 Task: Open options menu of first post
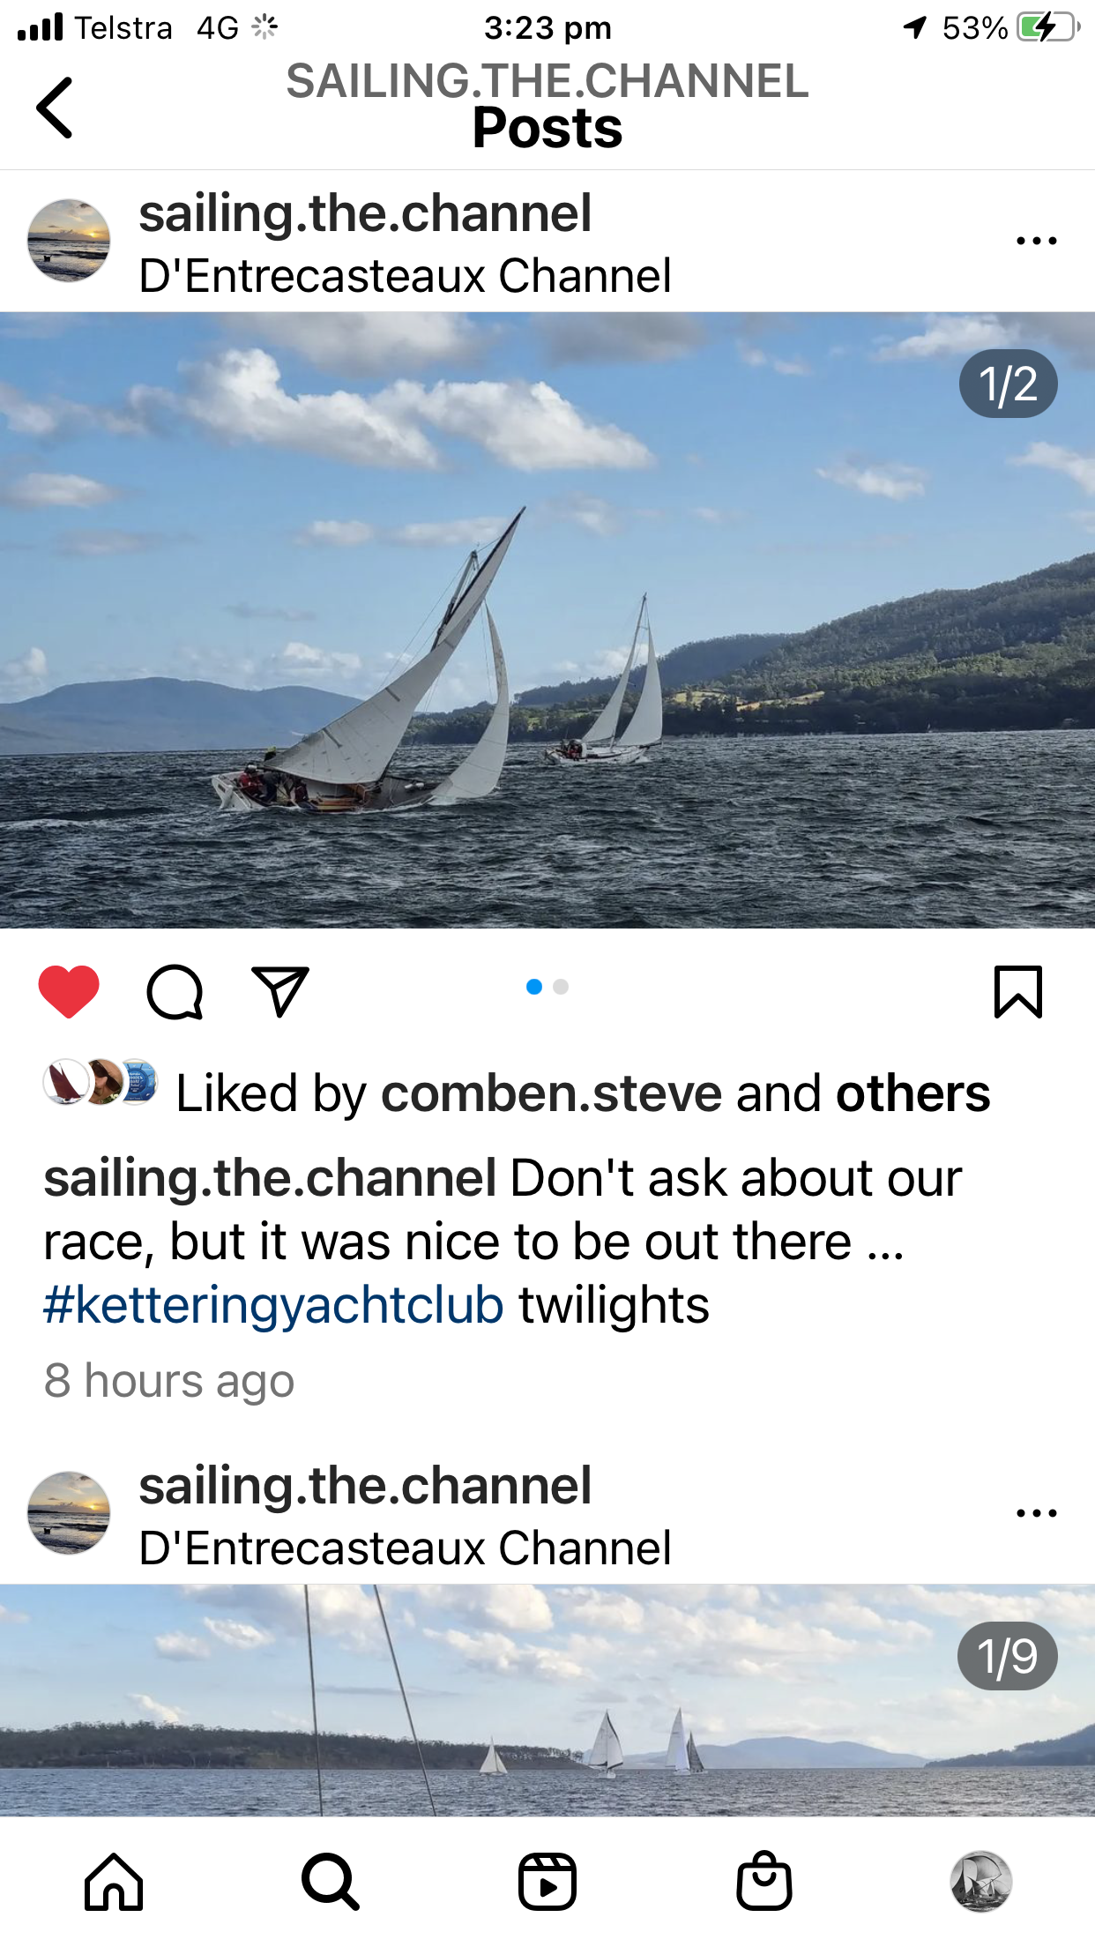(1037, 240)
